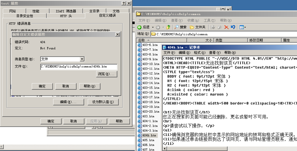This screenshot has height=151, width=297.
Task: Click the blue Undo arrow icon
Action: tap(233, 27)
